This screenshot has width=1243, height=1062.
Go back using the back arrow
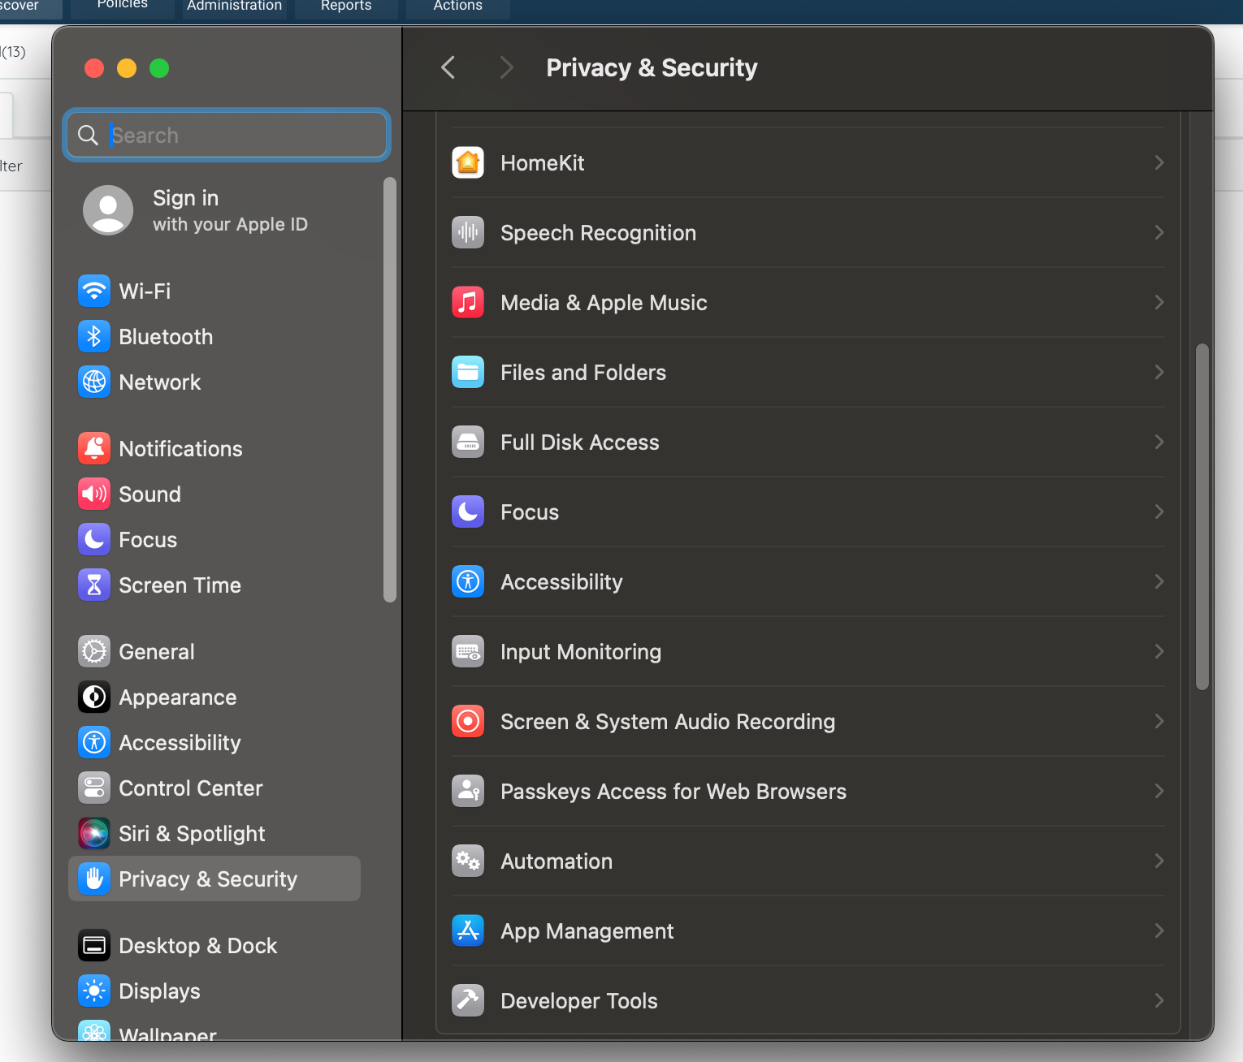coord(448,67)
